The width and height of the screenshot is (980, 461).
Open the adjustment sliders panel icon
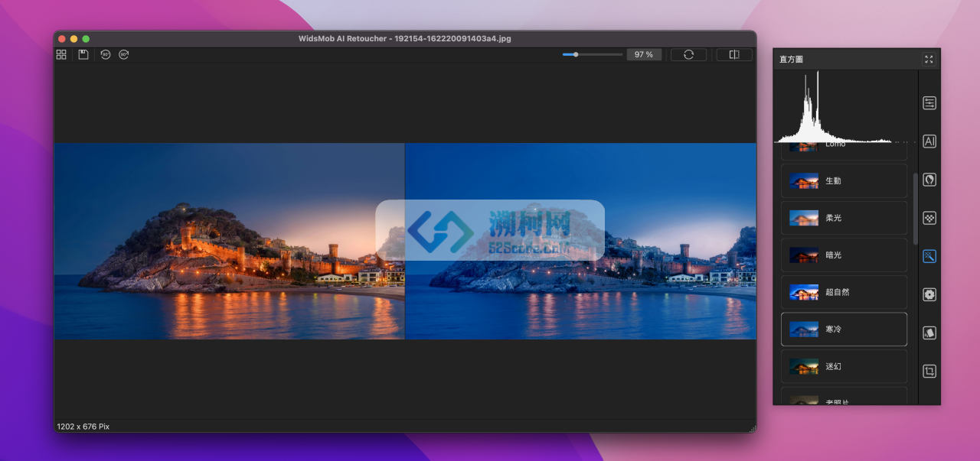[929, 103]
